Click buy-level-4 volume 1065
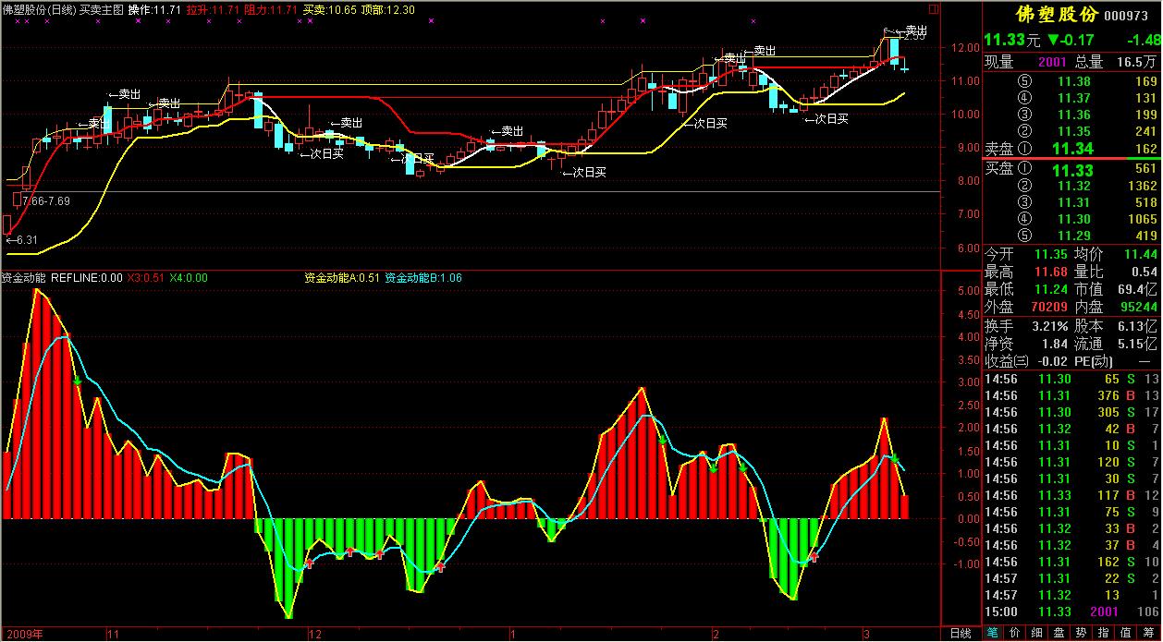The width and height of the screenshot is (1163, 642). (1142, 219)
